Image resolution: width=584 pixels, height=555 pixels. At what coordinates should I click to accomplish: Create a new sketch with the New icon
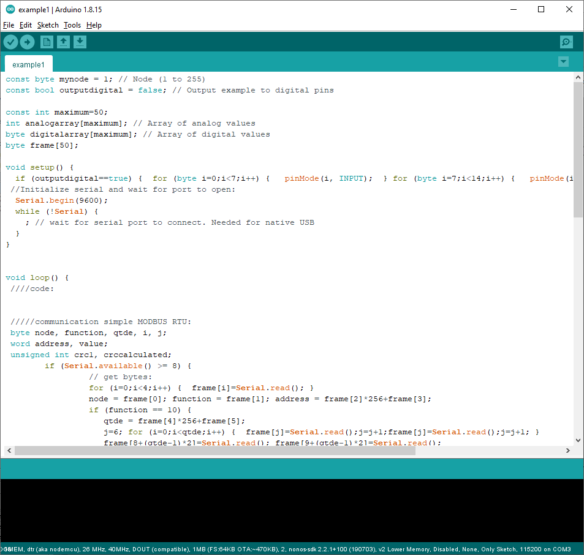[x=47, y=42]
